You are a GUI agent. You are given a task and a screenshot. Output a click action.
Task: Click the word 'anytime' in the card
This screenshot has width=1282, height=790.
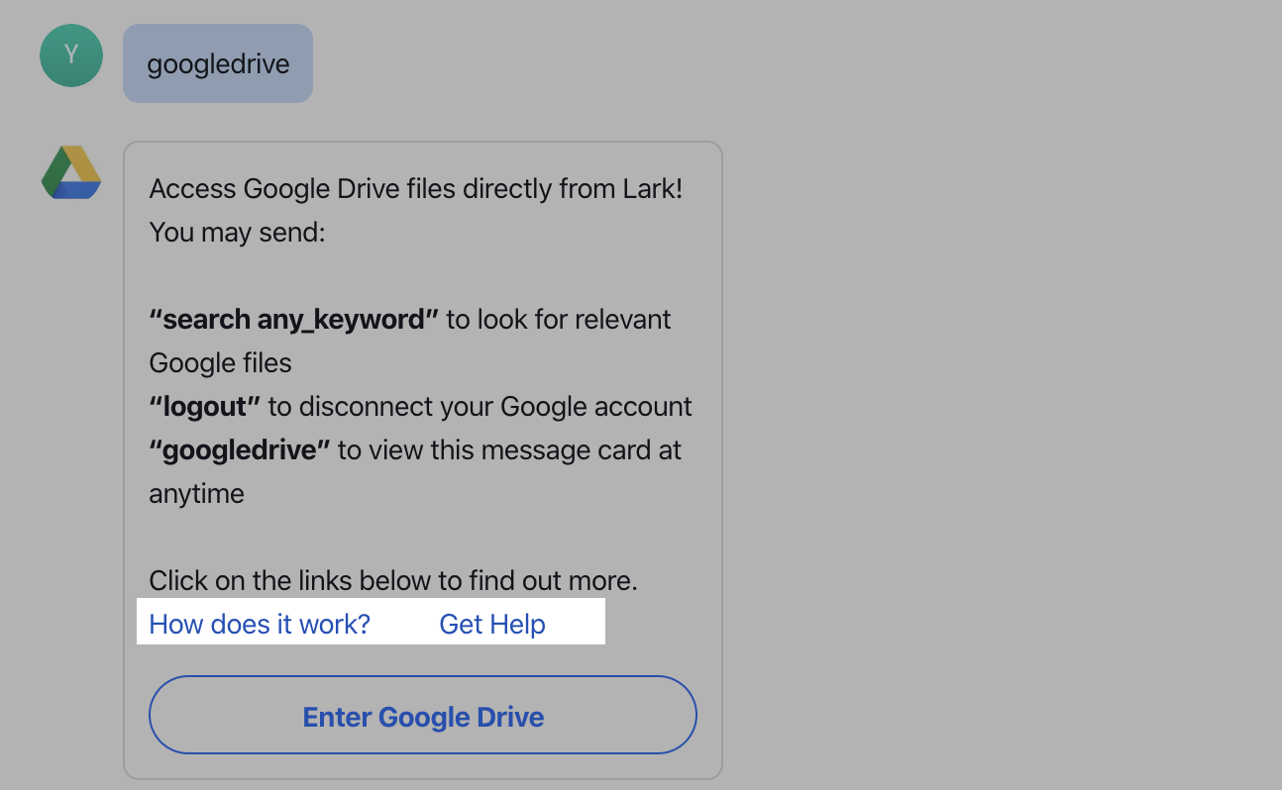(x=197, y=494)
